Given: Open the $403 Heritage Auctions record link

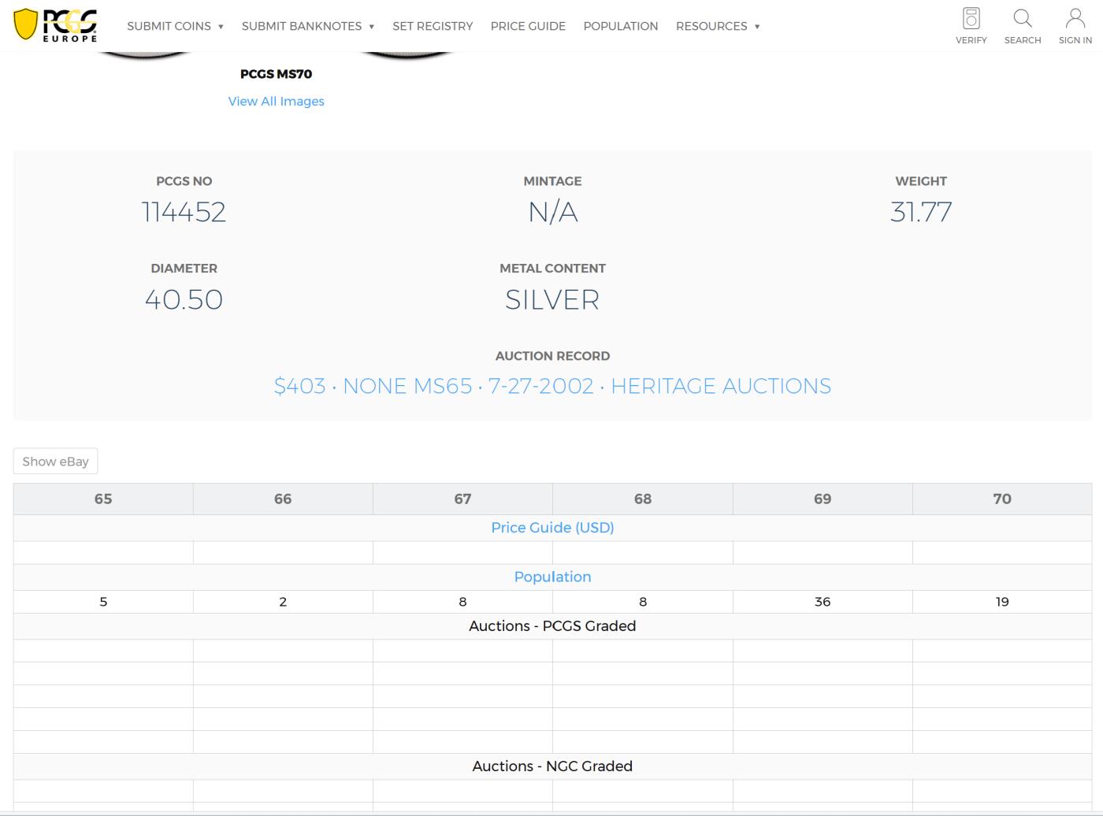Looking at the screenshot, I should point(552,386).
